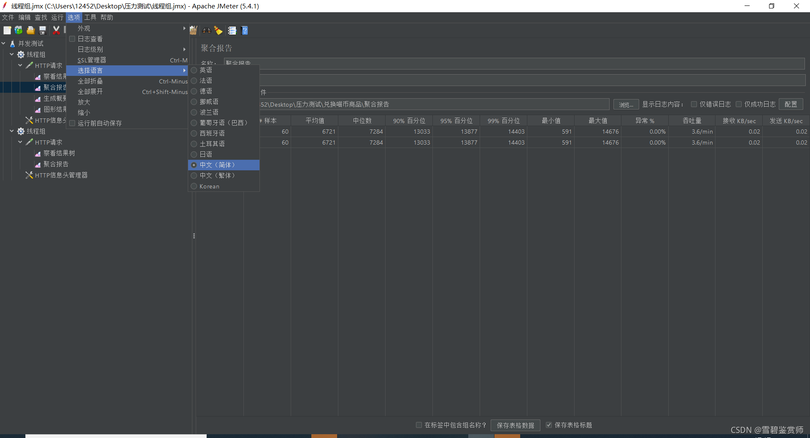
Task: Click the split-pane divider handle dots
Action: tap(194, 236)
